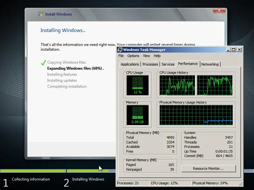
Task: Click the Task Manager resize grip corner
Action: click(x=241, y=184)
